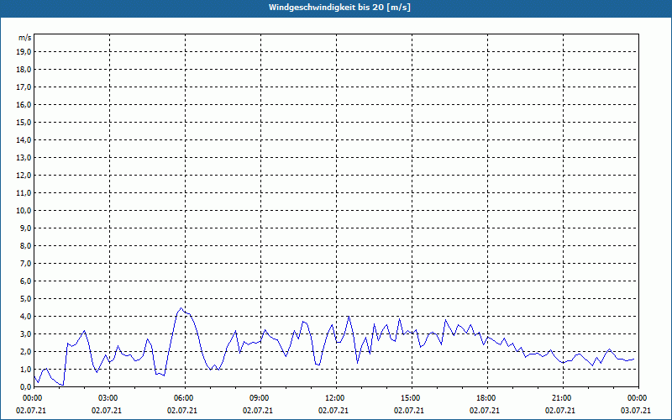Click the '00:00' time label above the first 02.07.21
Screen dimensions: 672x420
pyautogui.click(x=32, y=398)
